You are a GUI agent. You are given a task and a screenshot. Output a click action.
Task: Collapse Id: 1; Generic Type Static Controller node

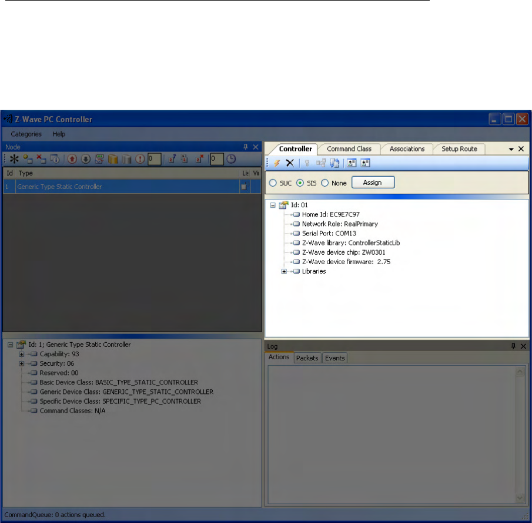click(x=10, y=345)
